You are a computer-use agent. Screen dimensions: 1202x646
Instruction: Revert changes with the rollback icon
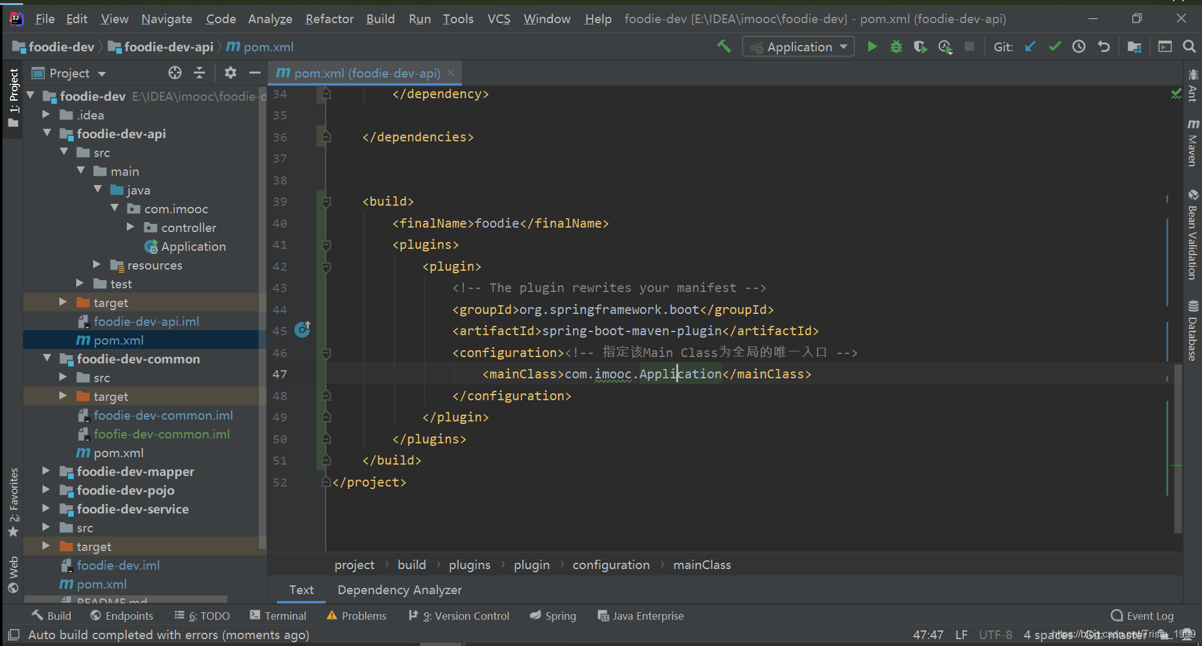pyautogui.click(x=1104, y=46)
